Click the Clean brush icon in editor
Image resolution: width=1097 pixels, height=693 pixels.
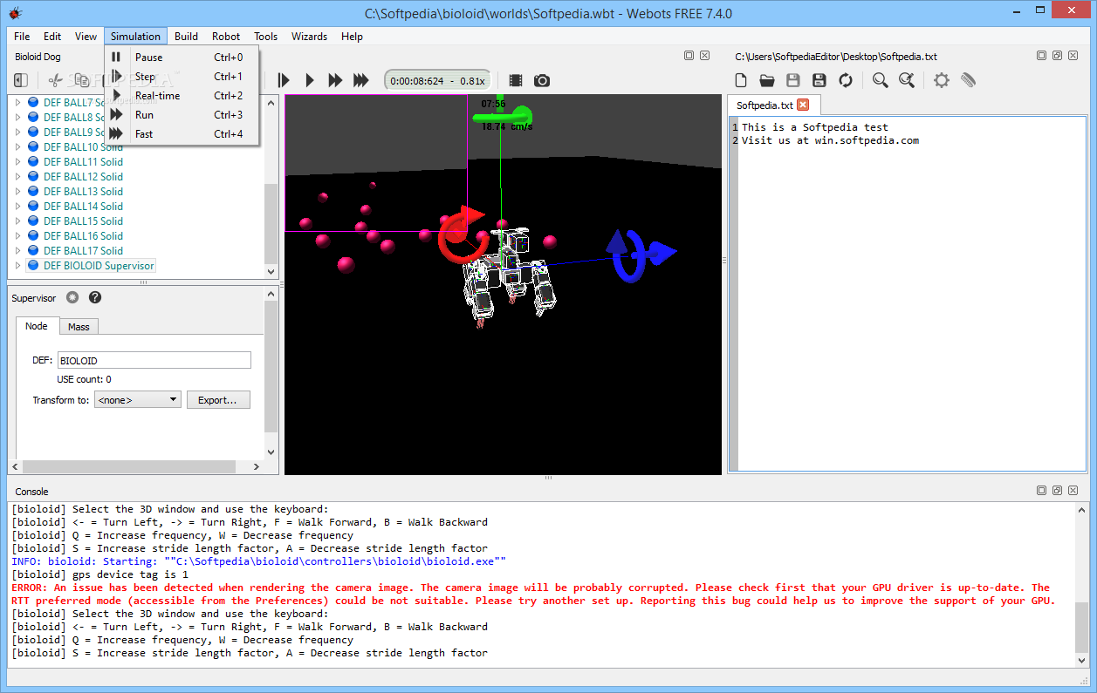coord(968,80)
